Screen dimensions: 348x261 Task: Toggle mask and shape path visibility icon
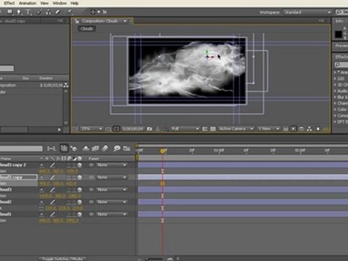tap(116, 129)
